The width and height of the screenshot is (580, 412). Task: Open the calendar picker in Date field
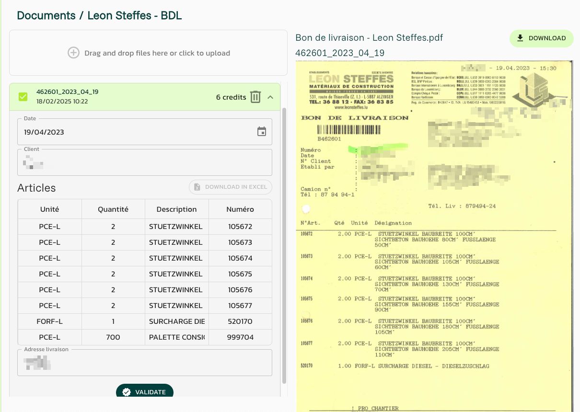pos(262,132)
